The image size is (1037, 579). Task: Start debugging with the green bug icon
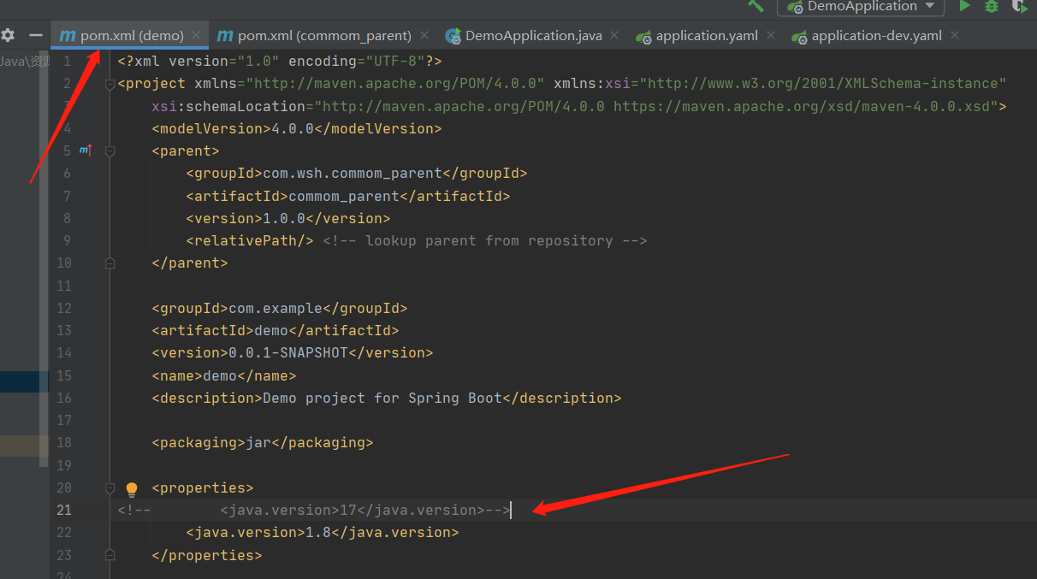point(992,6)
